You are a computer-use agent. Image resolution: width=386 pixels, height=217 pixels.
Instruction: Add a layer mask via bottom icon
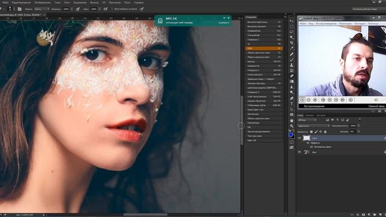(x=363, y=215)
